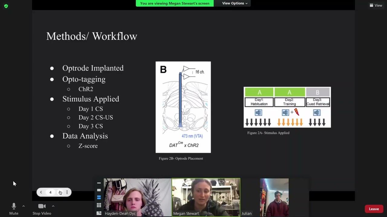The image size is (387, 217).
Task: Click the Figure 2A stimulus diagram image
Action: 287,107
